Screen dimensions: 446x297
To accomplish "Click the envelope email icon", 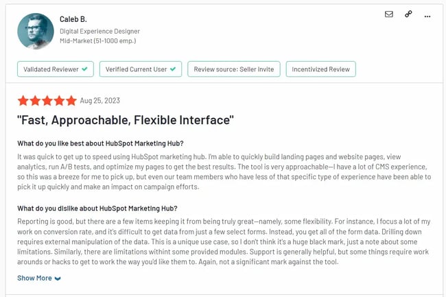I will click(x=389, y=14).
